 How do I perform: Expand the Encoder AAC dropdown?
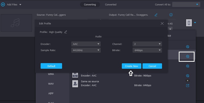click(86, 44)
